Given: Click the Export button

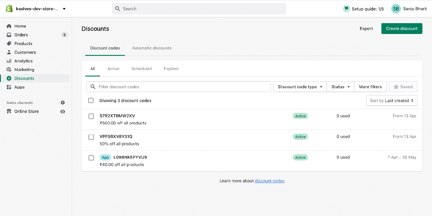Looking at the screenshot, I should [366, 28].
